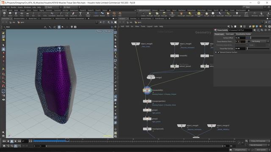This screenshot has height=152, width=271.
Task: Click the node name field tissuesolidify1
Action: click(240, 30)
